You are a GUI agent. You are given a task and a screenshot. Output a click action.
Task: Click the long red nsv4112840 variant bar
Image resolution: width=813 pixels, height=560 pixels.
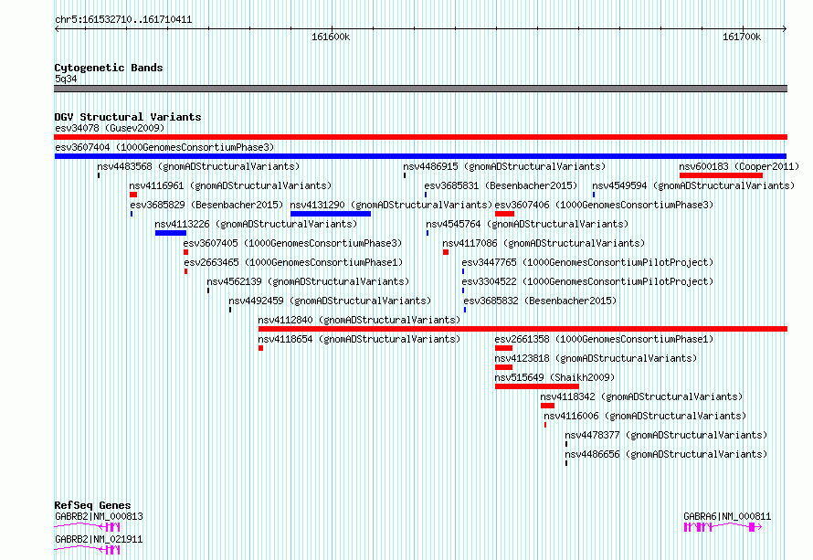click(523, 329)
